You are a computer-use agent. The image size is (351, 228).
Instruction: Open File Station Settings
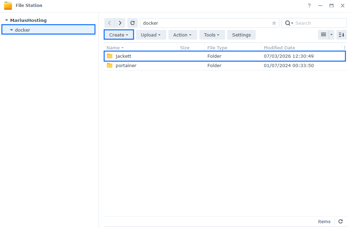[241, 35]
